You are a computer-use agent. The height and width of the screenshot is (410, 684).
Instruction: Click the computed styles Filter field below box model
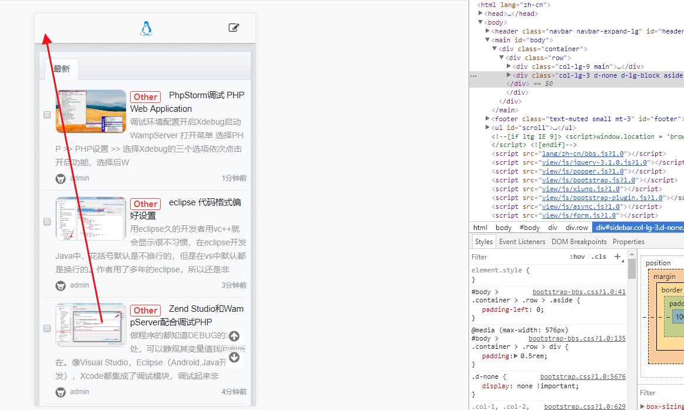[x=661, y=392]
